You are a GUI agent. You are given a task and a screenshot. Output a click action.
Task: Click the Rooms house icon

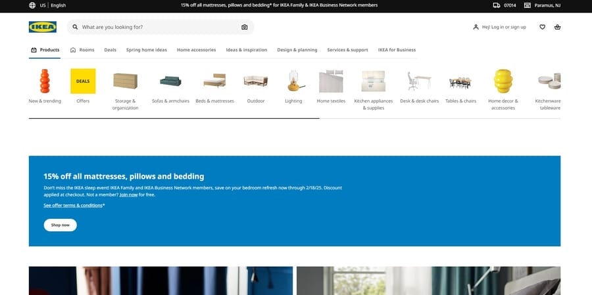point(73,50)
